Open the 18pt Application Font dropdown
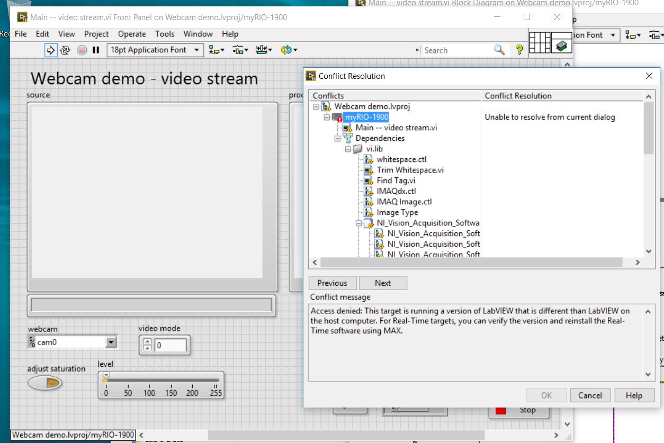 click(x=155, y=50)
